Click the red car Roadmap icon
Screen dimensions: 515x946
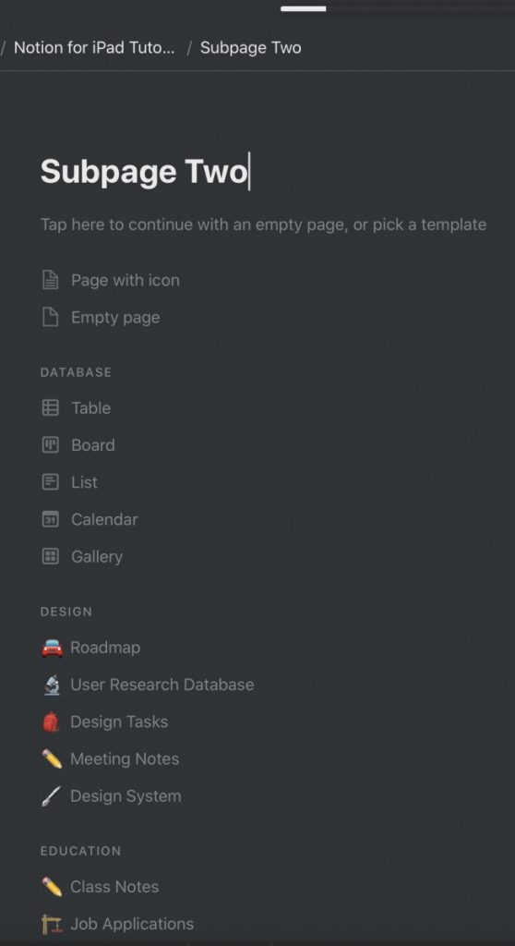(x=52, y=648)
